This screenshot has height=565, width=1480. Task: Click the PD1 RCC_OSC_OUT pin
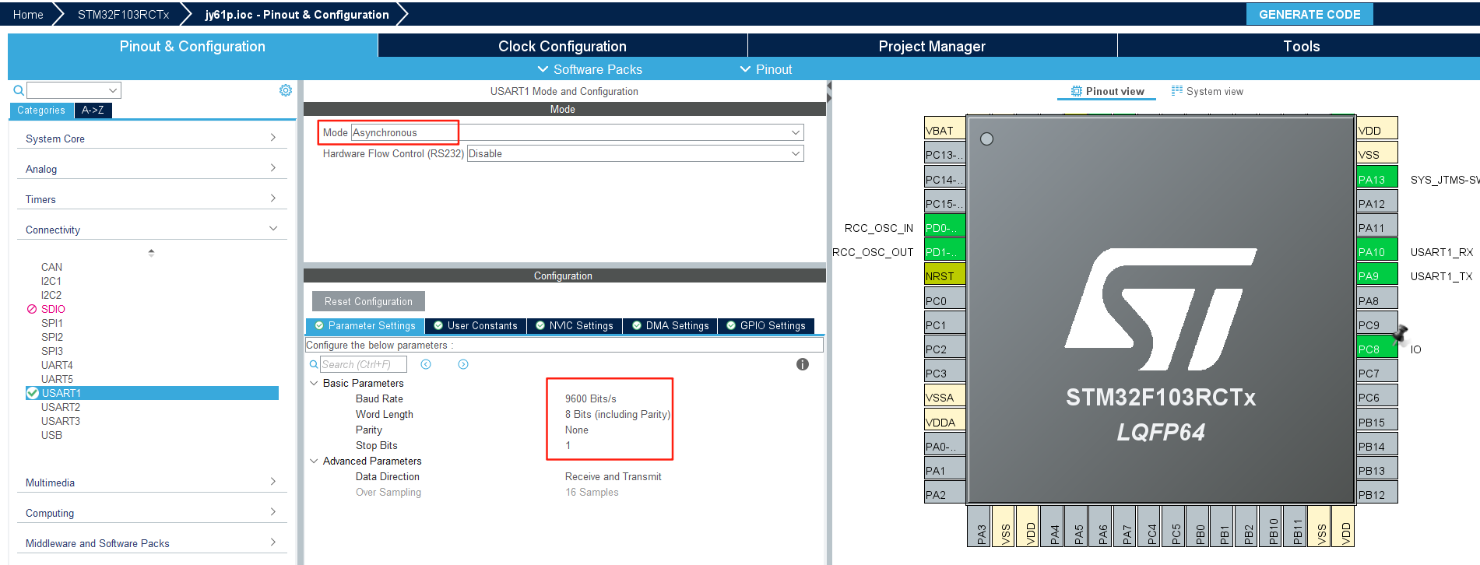pyautogui.click(x=945, y=251)
